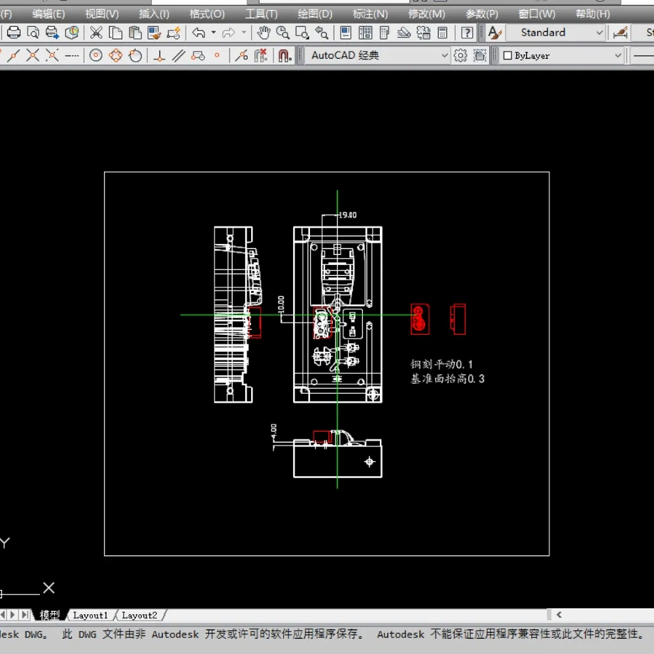Expand the Redo history dropdown arrow
The image size is (654, 654).
point(243,33)
